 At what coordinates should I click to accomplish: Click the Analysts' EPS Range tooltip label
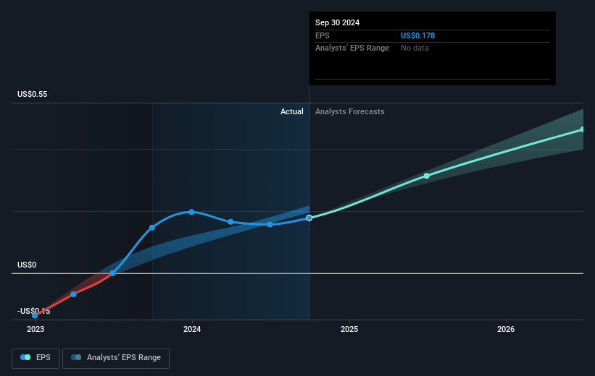pos(352,48)
